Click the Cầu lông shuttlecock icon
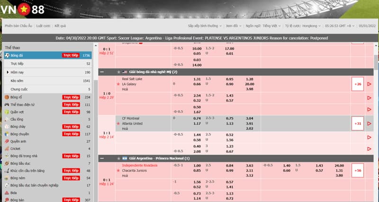The width and height of the screenshot is (379, 202). click(x=7, y=119)
